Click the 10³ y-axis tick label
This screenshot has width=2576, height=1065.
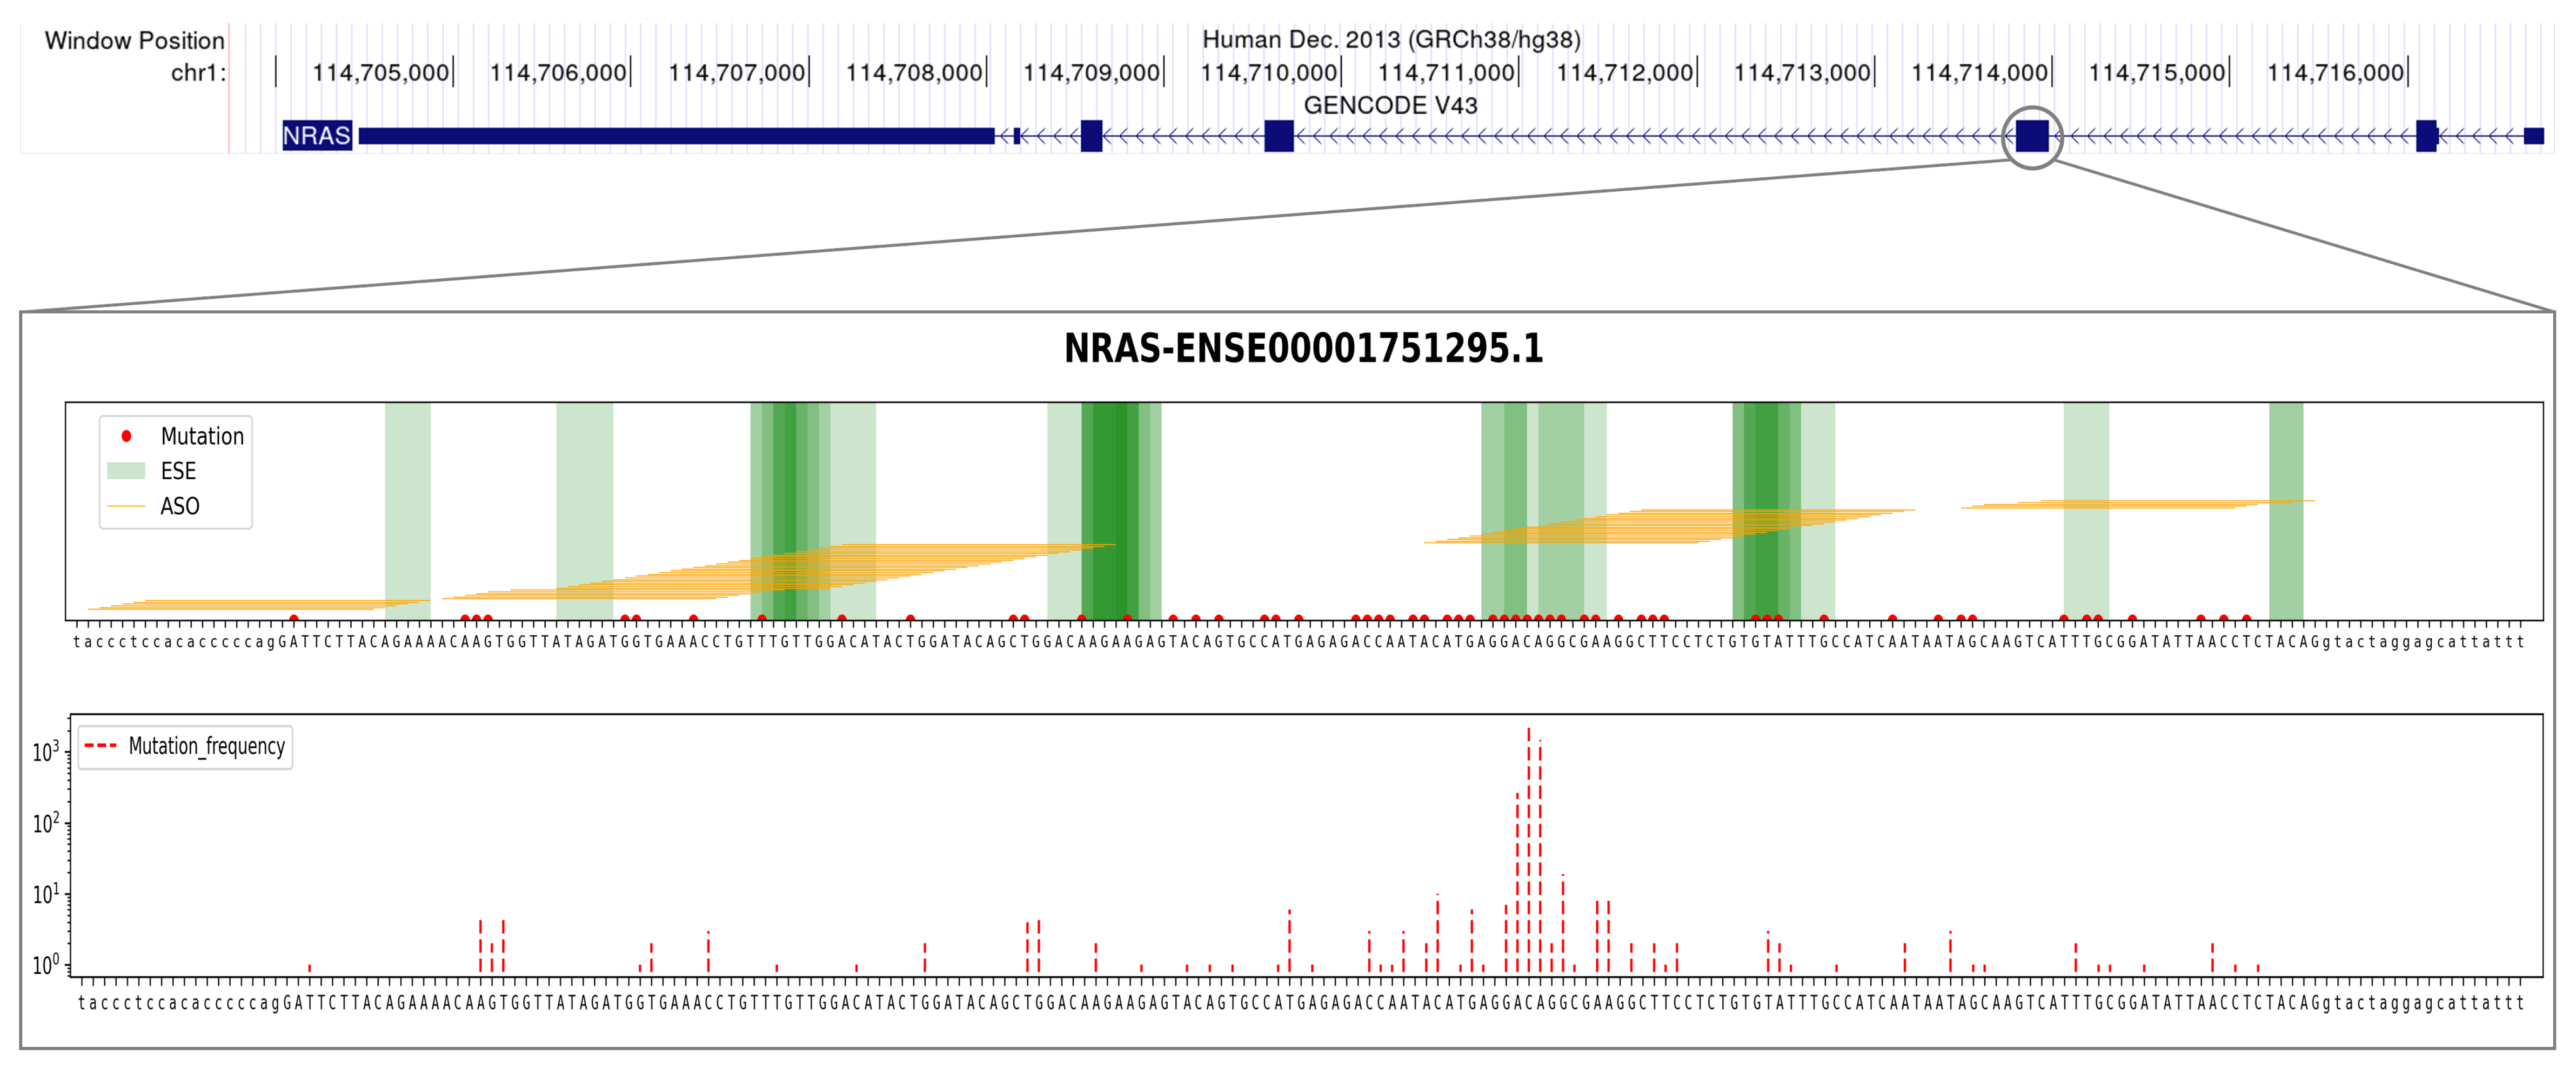pos(45,752)
